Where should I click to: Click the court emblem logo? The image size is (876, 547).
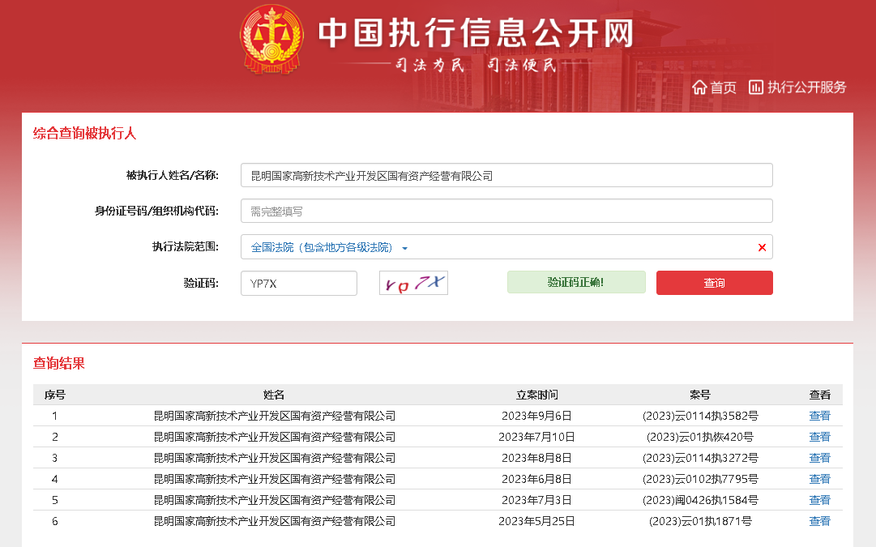[271, 39]
